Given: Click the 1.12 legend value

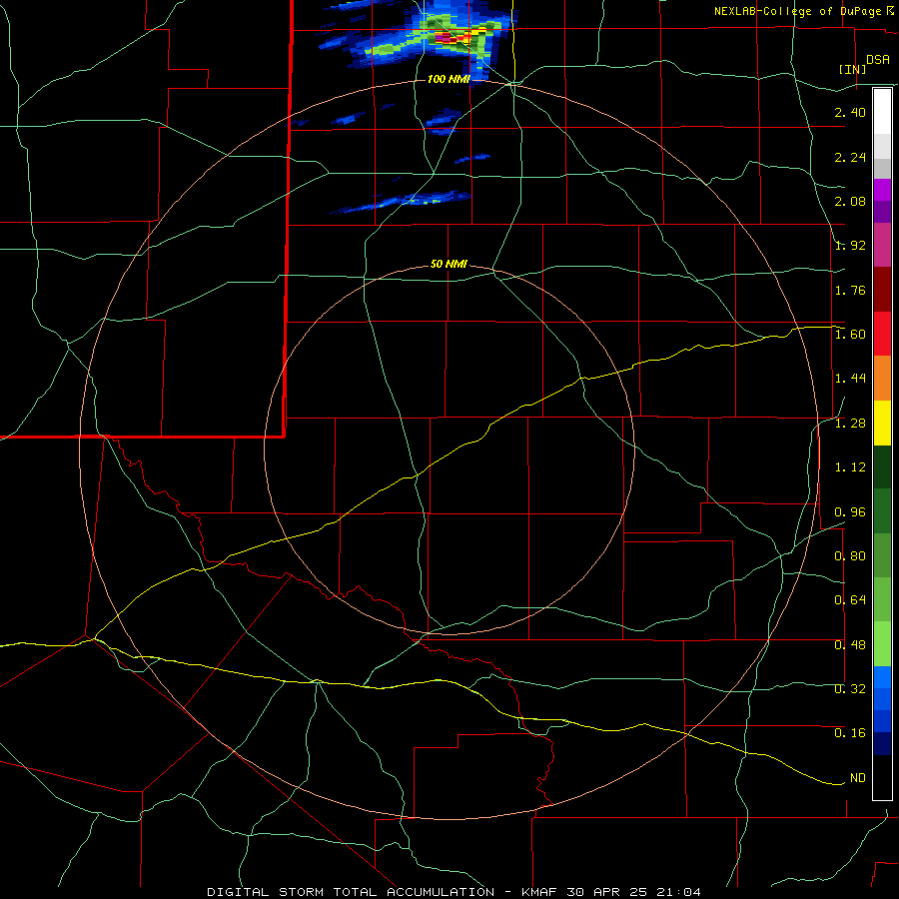Looking at the screenshot, I should click(850, 467).
